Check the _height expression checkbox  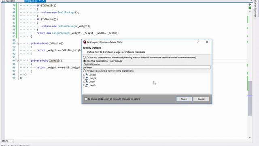84,78
